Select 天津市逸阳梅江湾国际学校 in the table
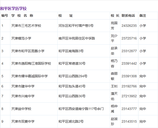Image resolution: width=158 pixels, height=128 pixels. pyautogui.click(x=31, y=63)
